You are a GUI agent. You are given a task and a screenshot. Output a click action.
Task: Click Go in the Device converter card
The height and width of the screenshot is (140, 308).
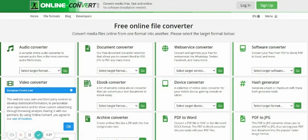220,106
